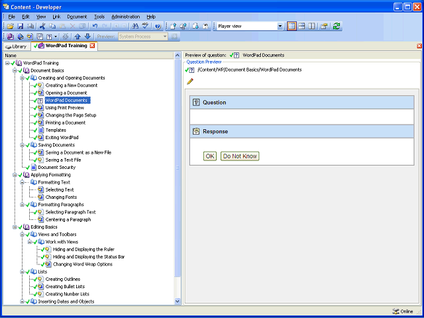
Task: Select Centering a Paragraph topic
Action: point(68,219)
